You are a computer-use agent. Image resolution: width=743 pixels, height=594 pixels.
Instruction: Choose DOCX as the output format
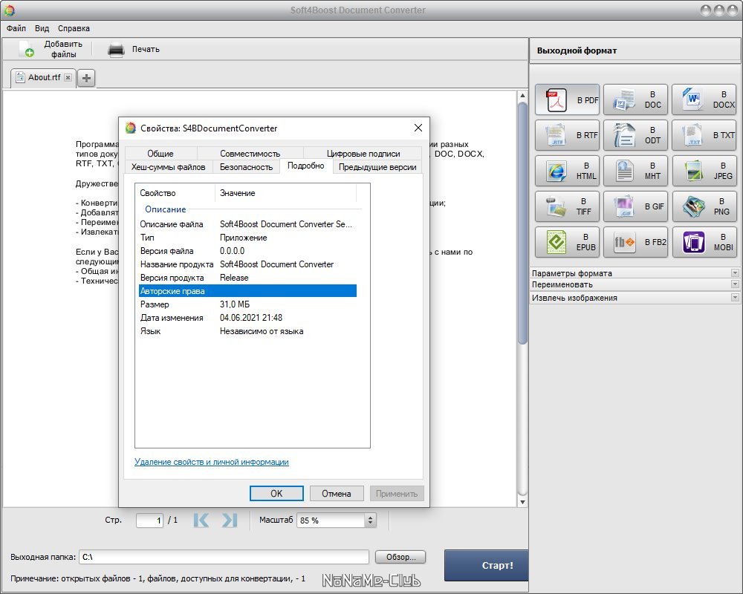click(704, 99)
